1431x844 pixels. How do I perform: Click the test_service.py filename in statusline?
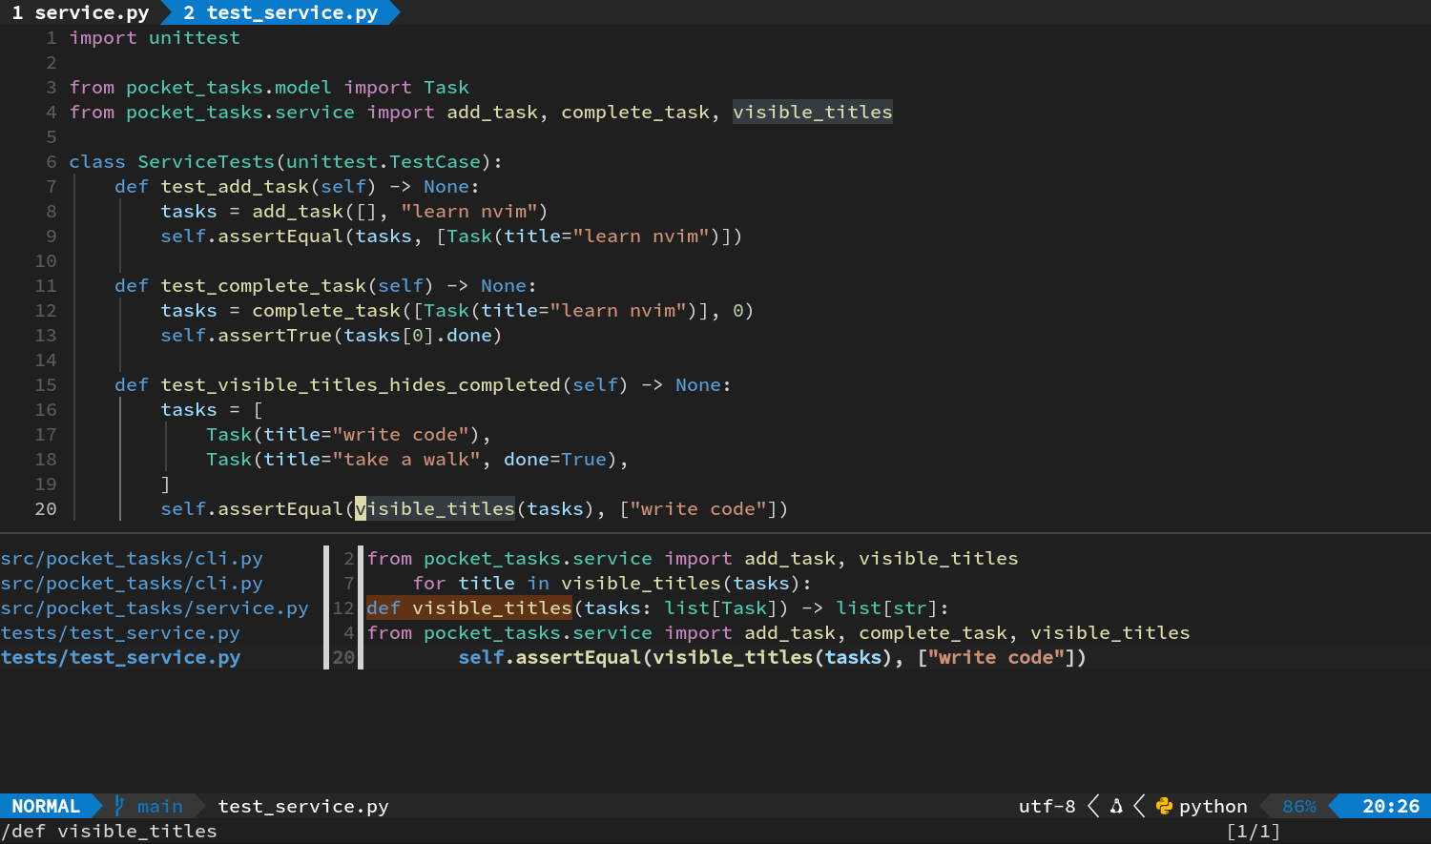click(x=303, y=806)
